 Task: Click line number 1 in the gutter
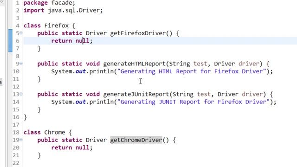pyautogui.click(x=18, y=3)
